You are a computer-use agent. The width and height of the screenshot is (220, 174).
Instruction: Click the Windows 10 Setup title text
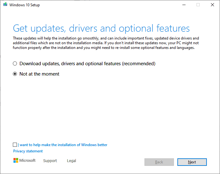tap(24, 5)
